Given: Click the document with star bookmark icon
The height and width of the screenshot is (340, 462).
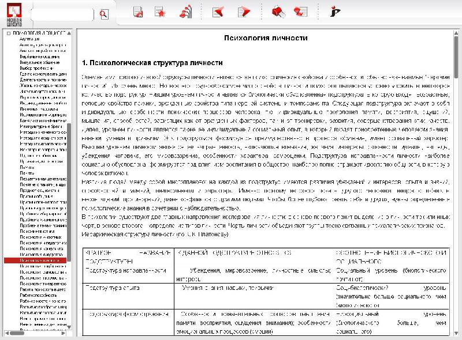Looking at the screenshot, I should [x=160, y=12].
